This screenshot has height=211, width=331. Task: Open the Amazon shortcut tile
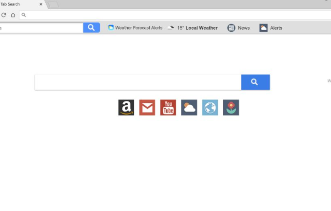126,107
